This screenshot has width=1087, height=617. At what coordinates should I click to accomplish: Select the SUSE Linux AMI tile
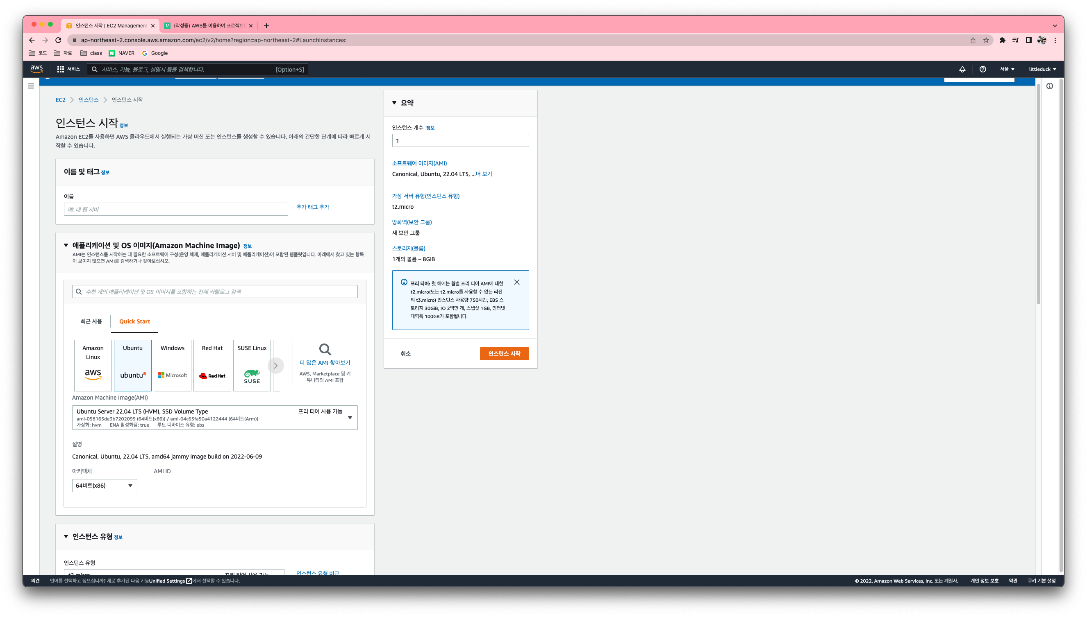tap(252, 365)
